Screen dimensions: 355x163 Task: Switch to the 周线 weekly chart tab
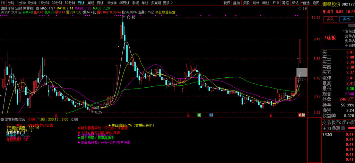pyautogui.click(x=90, y=3)
